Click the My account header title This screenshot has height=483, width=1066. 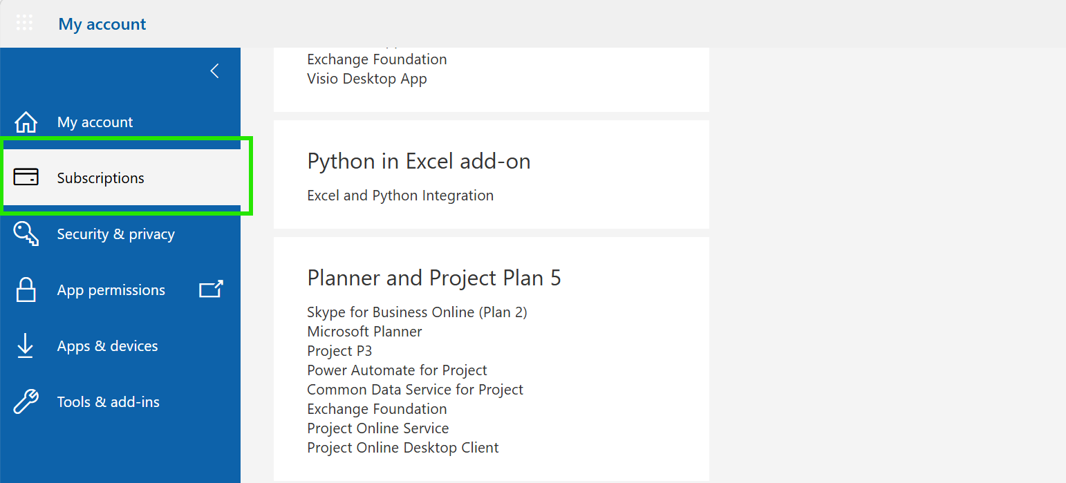point(102,24)
